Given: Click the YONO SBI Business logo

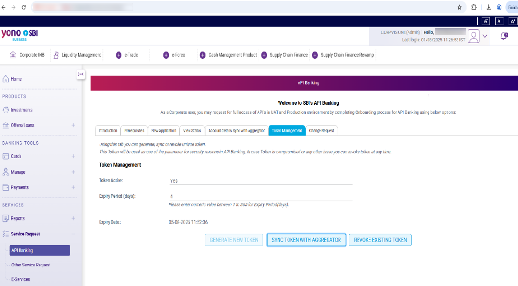Looking at the screenshot, I should pyautogui.click(x=20, y=35).
